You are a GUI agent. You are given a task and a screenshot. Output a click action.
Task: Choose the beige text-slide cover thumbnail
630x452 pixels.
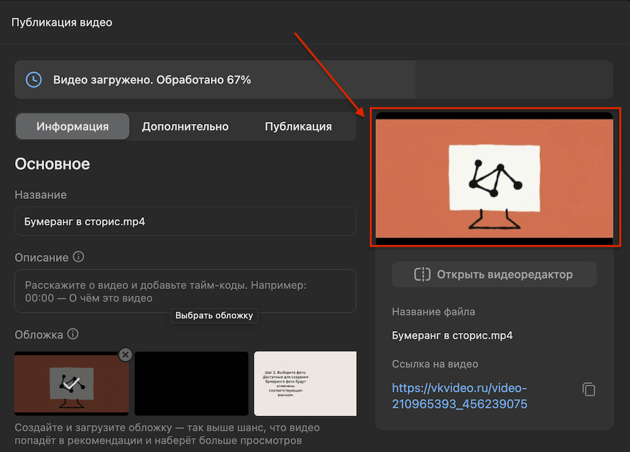(306, 383)
